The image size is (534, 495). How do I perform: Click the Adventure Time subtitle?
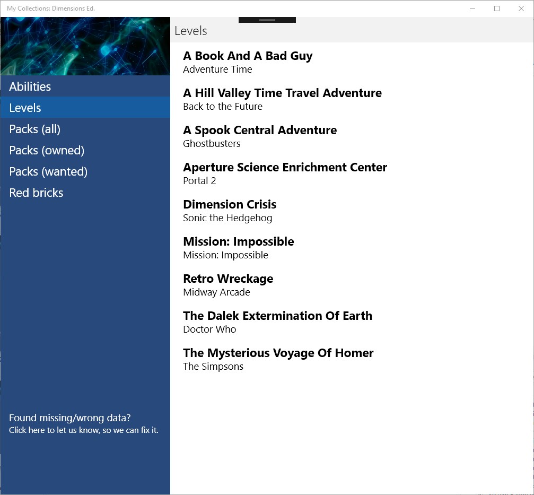pyautogui.click(x=217, y=69)
